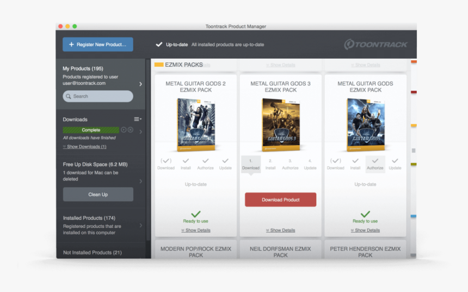Image resolution: width=468 pixels, height=292 pixels.
Task: Expand the Downloads section chevron
Action: pyautogui.click(x=140, y=132)
